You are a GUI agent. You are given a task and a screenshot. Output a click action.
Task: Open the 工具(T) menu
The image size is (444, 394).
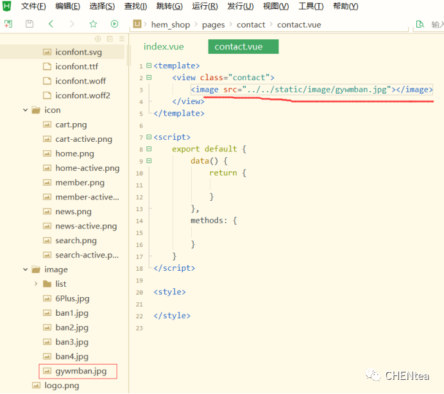click(x=311, y=6)
